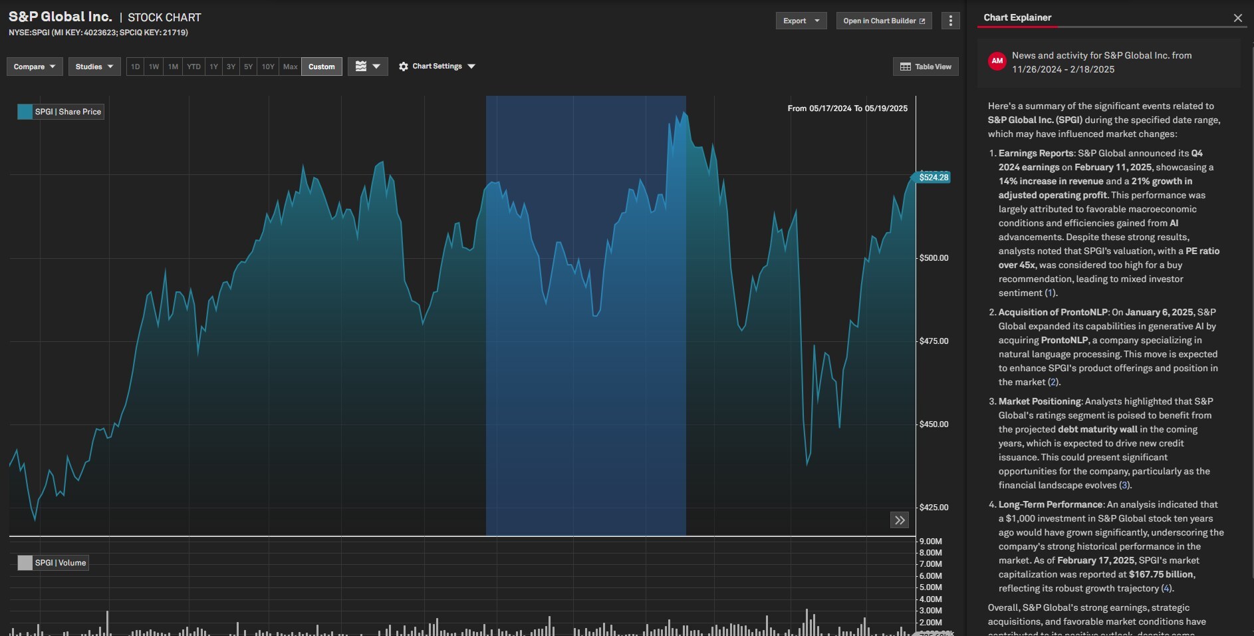This screenshot has height=636, width=1254.
Task: Click the highlighted blue date range on chart
Action: [x=586, y=316]
